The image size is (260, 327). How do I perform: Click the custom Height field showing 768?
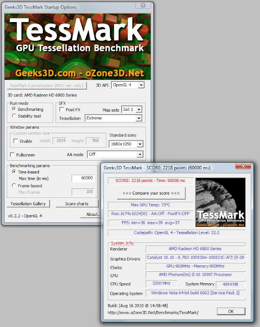[x=93, y=141]
